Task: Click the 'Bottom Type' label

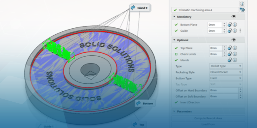Action: [184, 78]
